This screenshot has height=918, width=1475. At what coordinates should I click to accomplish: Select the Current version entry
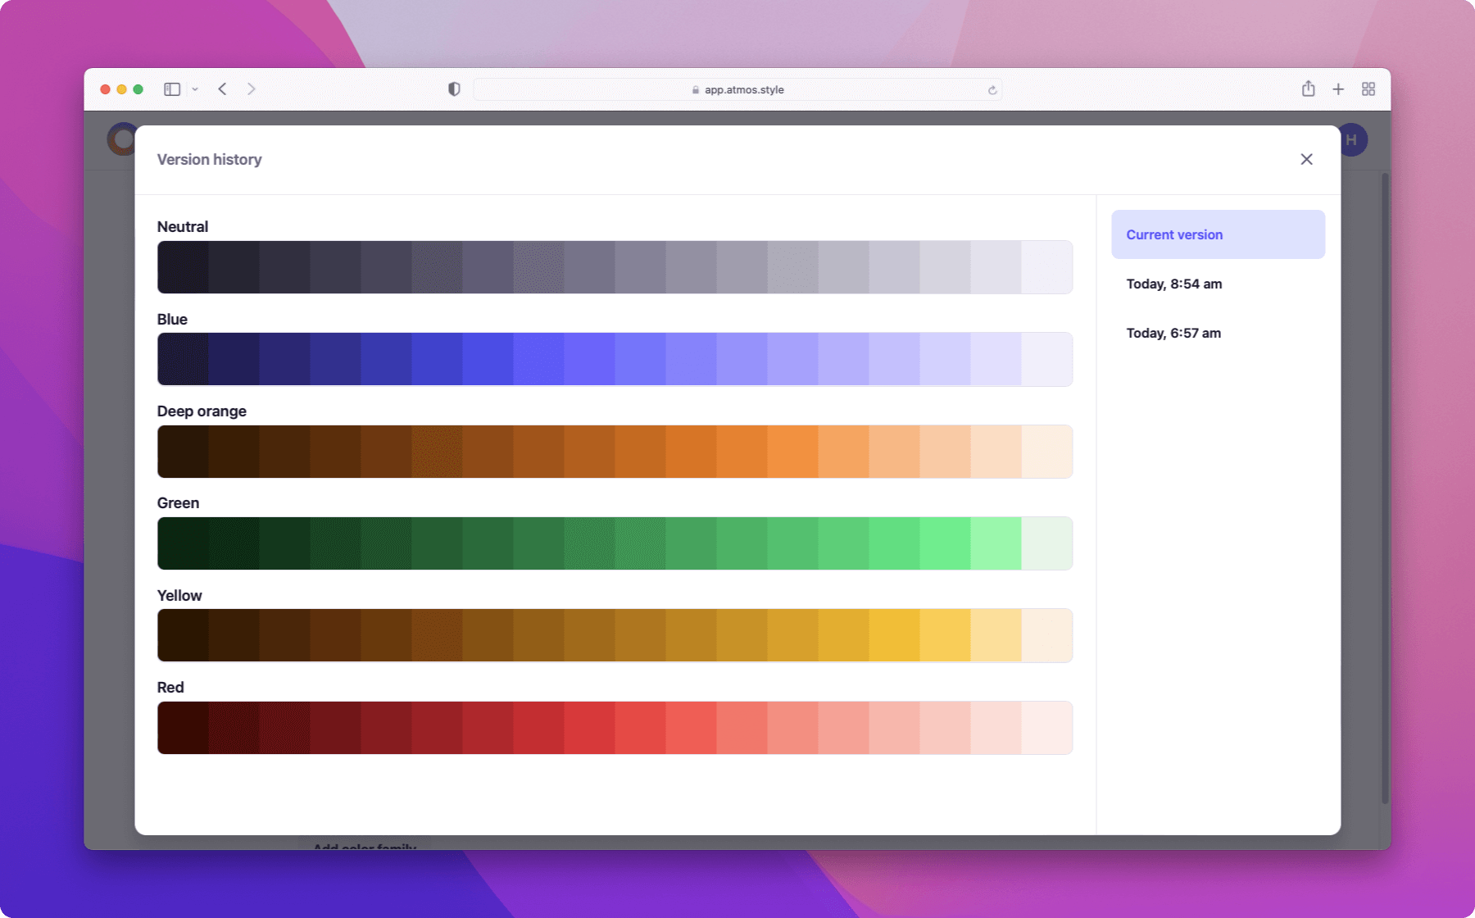(x=1218, y=234)
